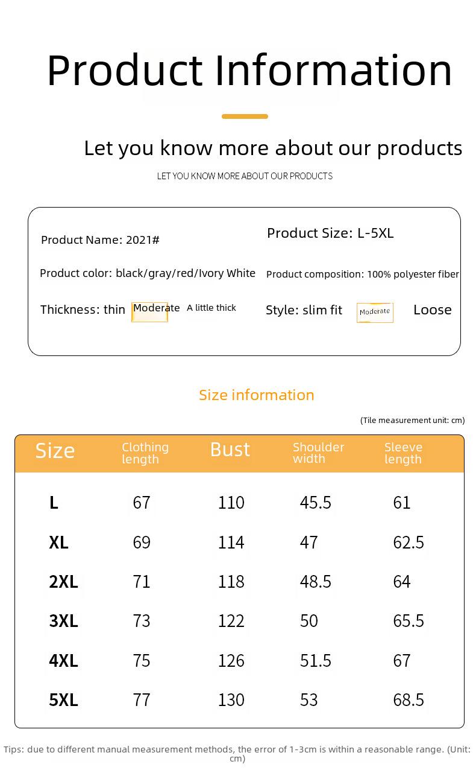Choose the Loose style option

[433, 310]
